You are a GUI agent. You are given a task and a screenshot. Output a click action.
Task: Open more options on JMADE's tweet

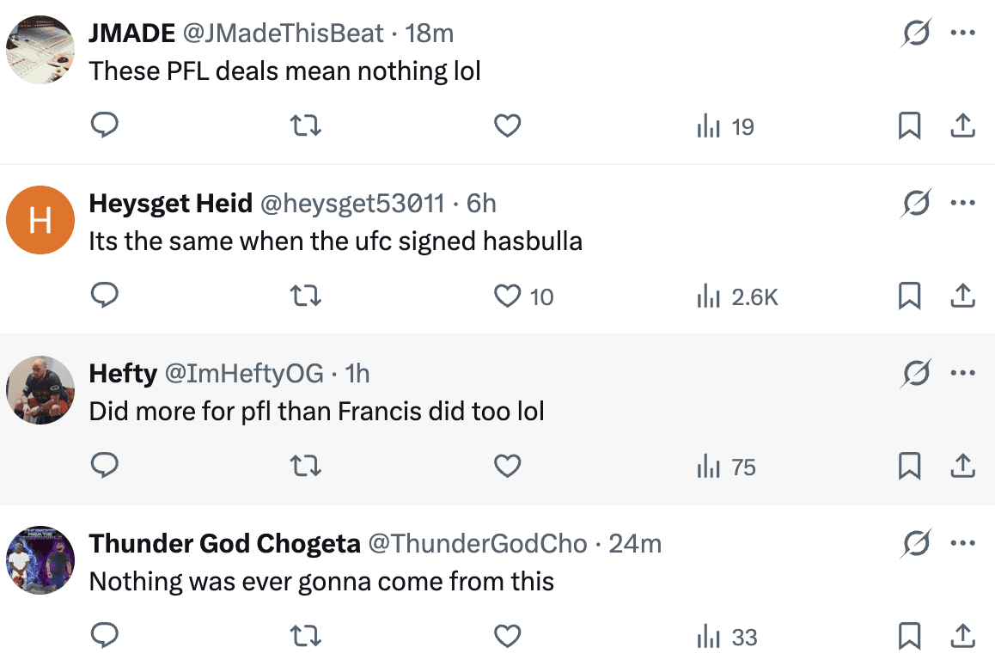click(962, 34)
